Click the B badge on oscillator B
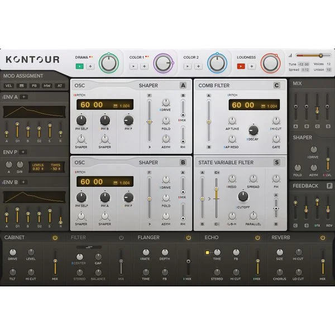Image resolution: width=335 pixels, height=335 pixels. (x=183, y=162)
